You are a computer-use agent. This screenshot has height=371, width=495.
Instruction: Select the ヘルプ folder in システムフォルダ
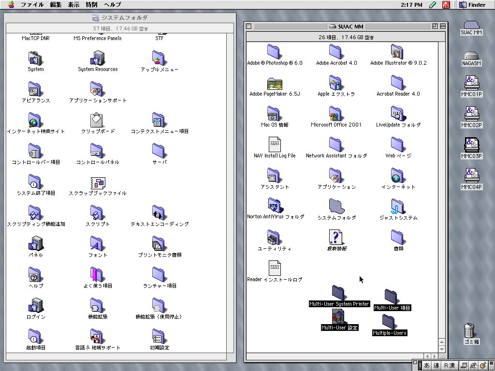pyautogui.click(x=35, y=275)
